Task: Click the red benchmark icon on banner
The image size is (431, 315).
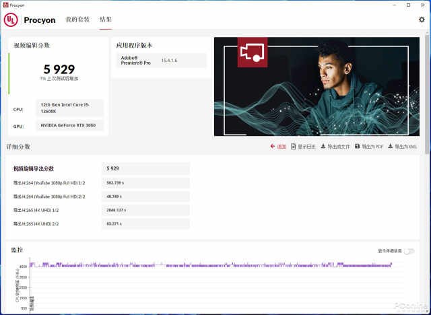Action: 253,53
